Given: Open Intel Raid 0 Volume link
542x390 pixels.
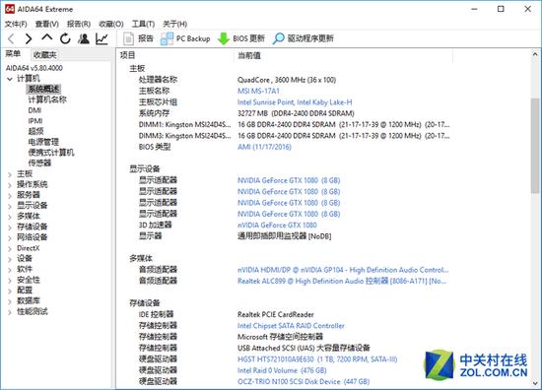Looking at the screenshot, I should pyautogui.click(x=282, y=370).
